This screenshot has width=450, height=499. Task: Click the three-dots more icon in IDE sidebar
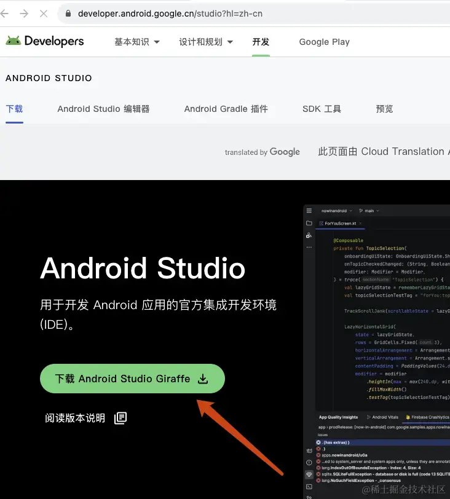pyautogui.click(x=309, y=247)
